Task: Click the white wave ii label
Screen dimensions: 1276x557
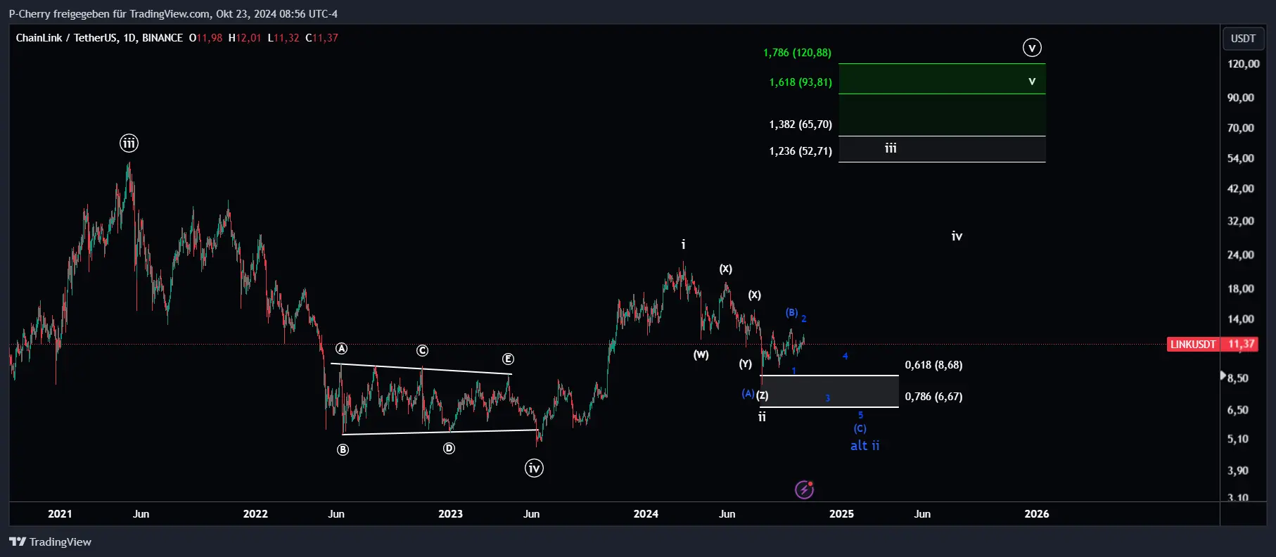Action: point(762,417)
